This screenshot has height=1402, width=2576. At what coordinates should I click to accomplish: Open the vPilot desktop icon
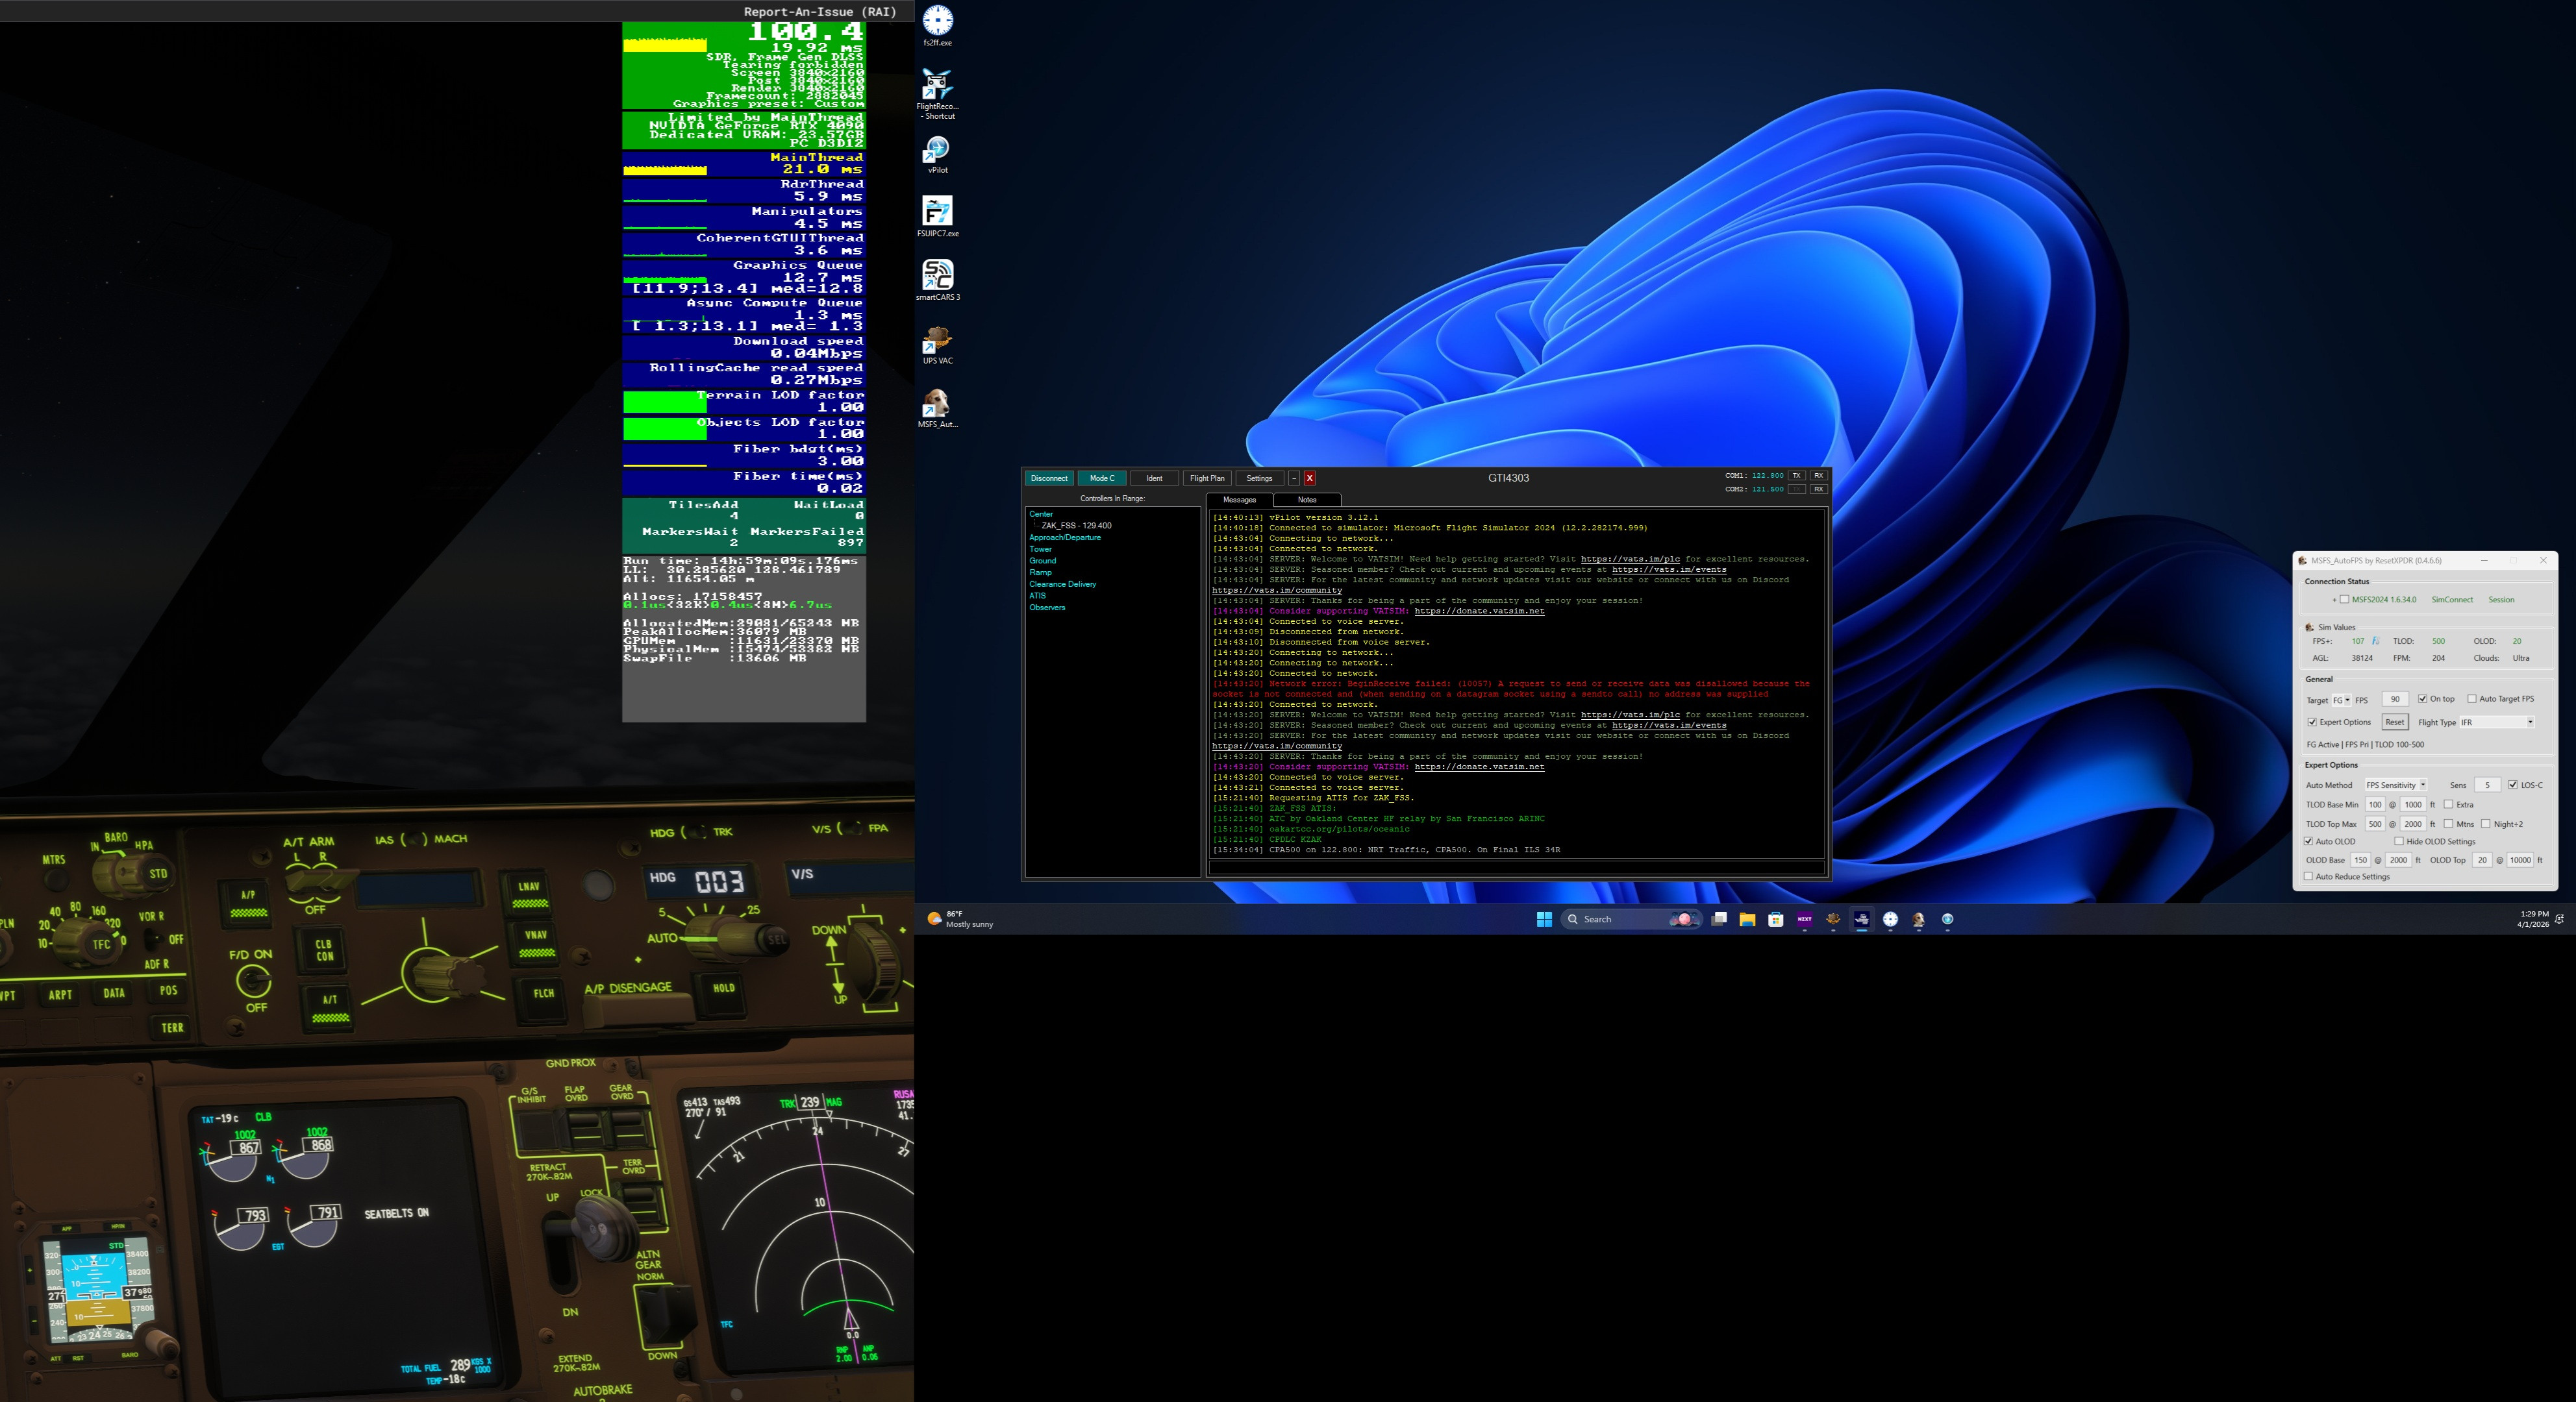pos(937,155)
